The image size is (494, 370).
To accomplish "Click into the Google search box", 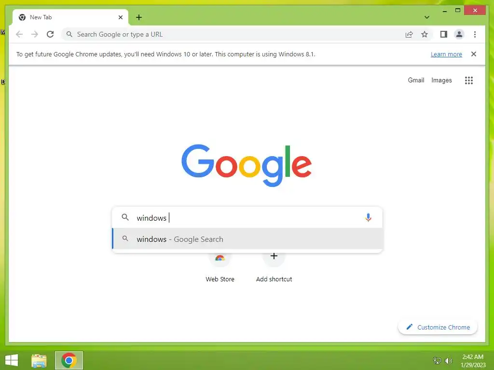I will tap(247, 217).
